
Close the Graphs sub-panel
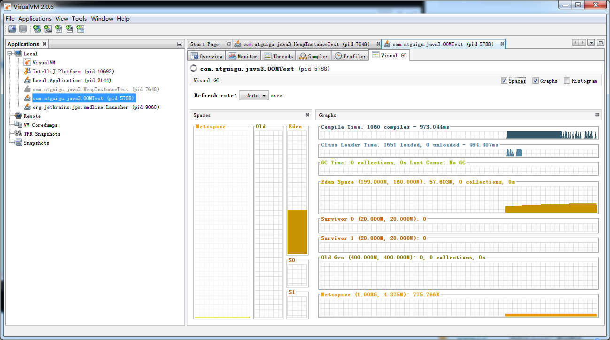(x=597, y=115)
